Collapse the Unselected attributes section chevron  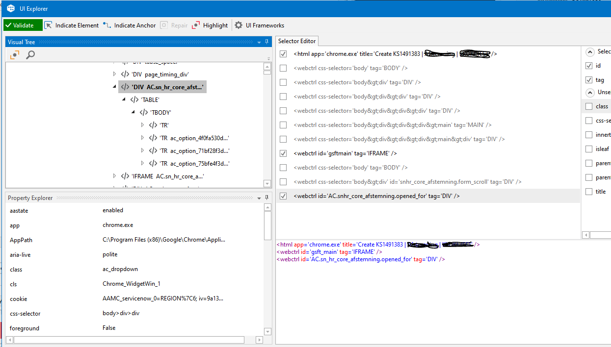pyautogui.click(x=590, y=92)
